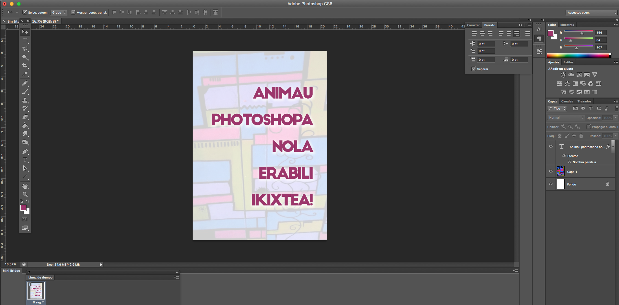Image resolution: width=619 pixels, height=305 pixels.
Task: Toggle Quick Mask mode
Action: (x=25, y=219)
